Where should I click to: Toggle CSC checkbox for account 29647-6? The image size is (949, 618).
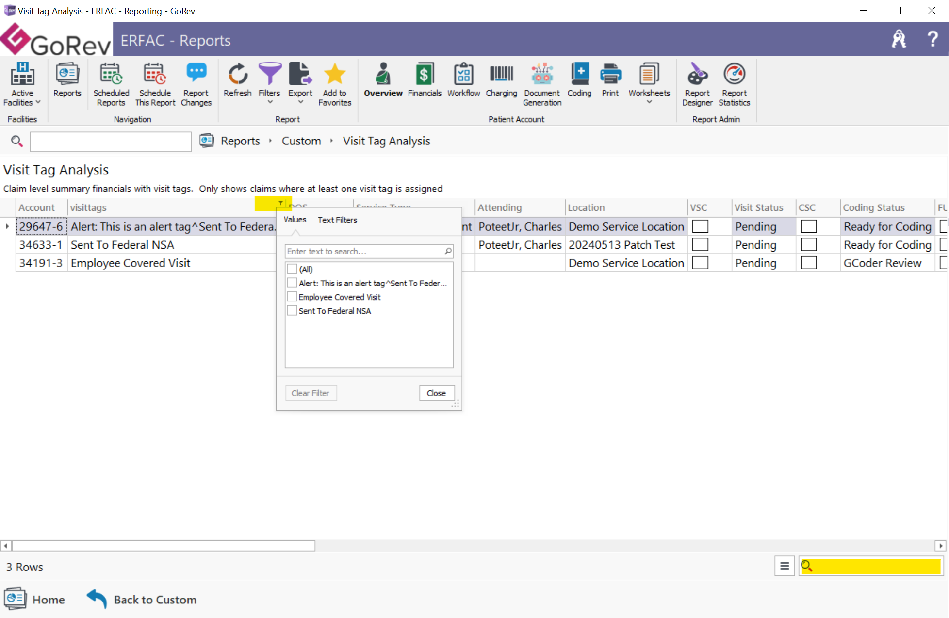pyautogui.click(x=808, y=226)
